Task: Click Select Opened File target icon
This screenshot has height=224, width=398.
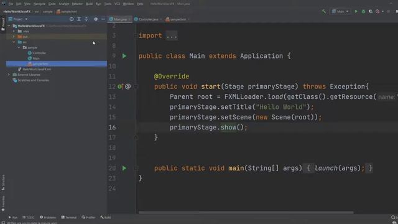Action: click(72, 19)
